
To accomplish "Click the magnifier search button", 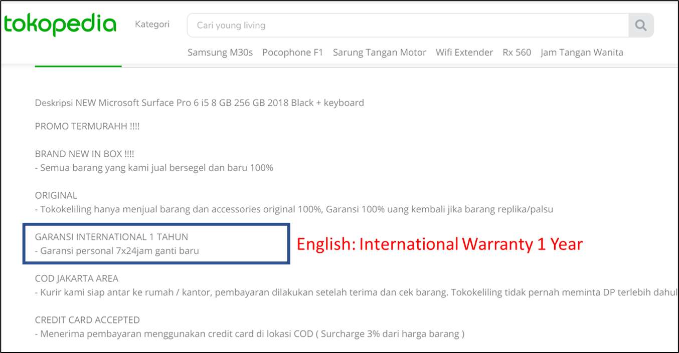I will 641,25.
